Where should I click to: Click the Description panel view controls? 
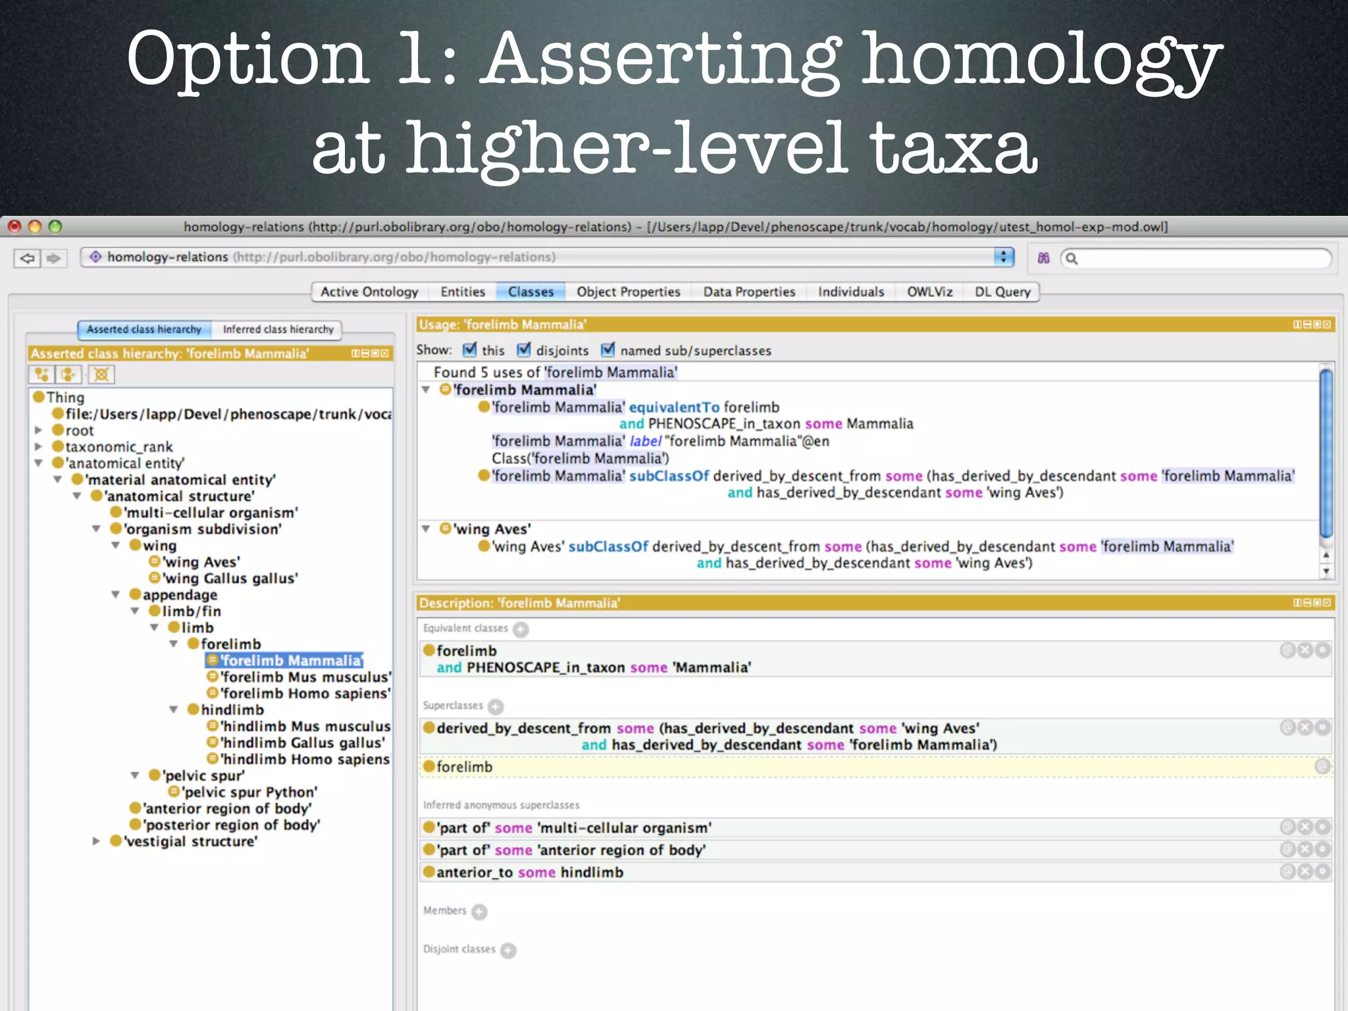coord(1312,602)
